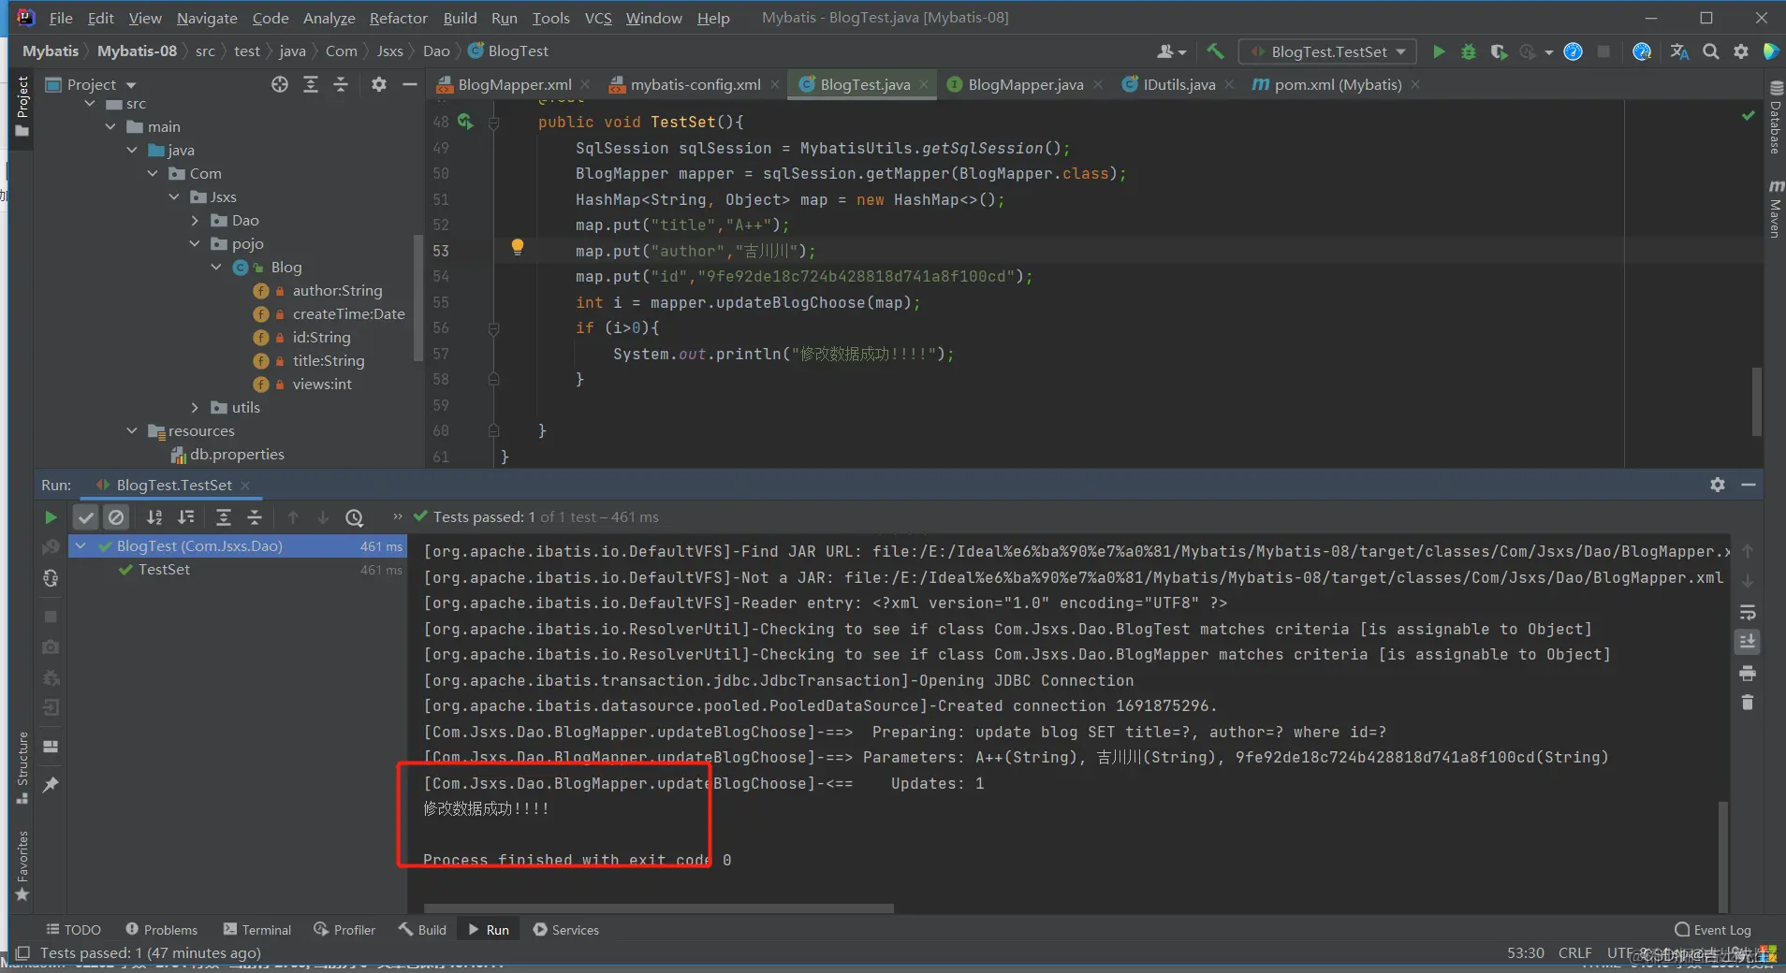Expand all test results
The width and height of the screenshot is (1786, 973).
click(x=224, y=517)
